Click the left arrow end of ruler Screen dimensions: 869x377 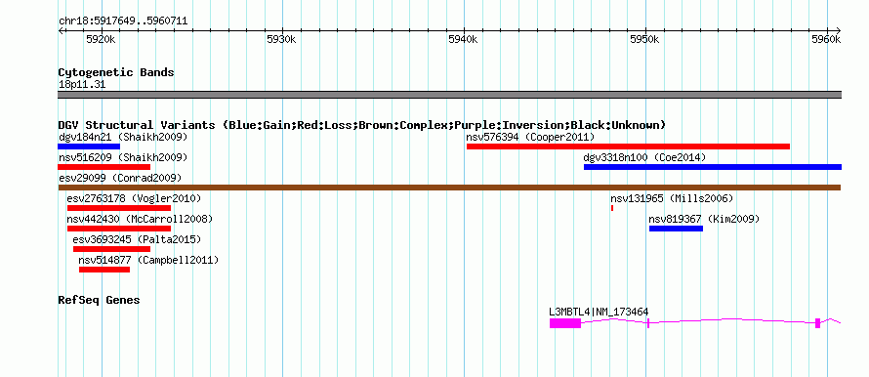click(61, 30)
